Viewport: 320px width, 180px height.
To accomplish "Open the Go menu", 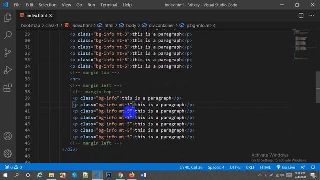I will 79,5.
